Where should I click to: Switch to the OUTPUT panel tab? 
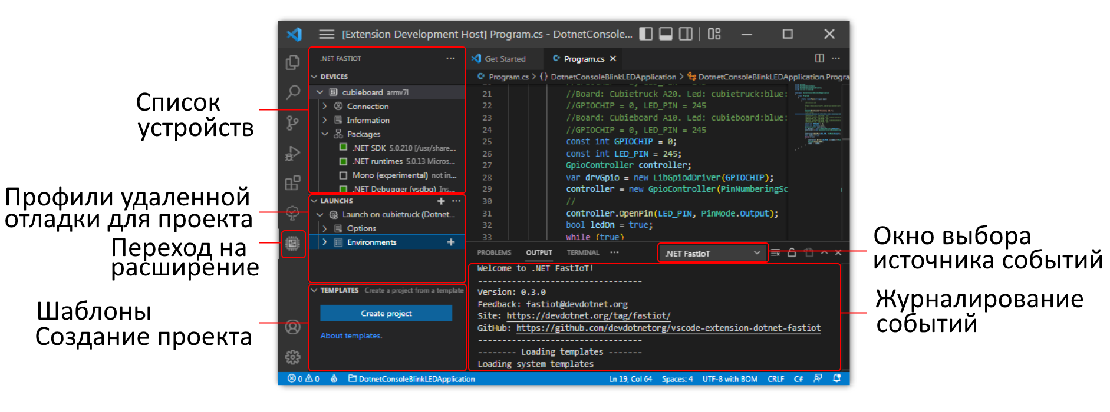539,252
